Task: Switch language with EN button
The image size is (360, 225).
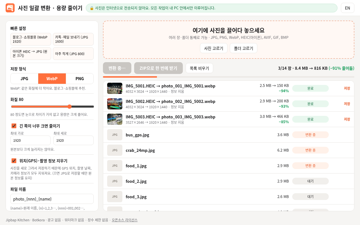Action: click(x=348, y=8)
